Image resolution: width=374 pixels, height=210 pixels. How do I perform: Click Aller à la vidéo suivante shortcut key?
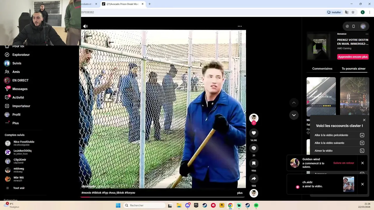coord(362,143)
